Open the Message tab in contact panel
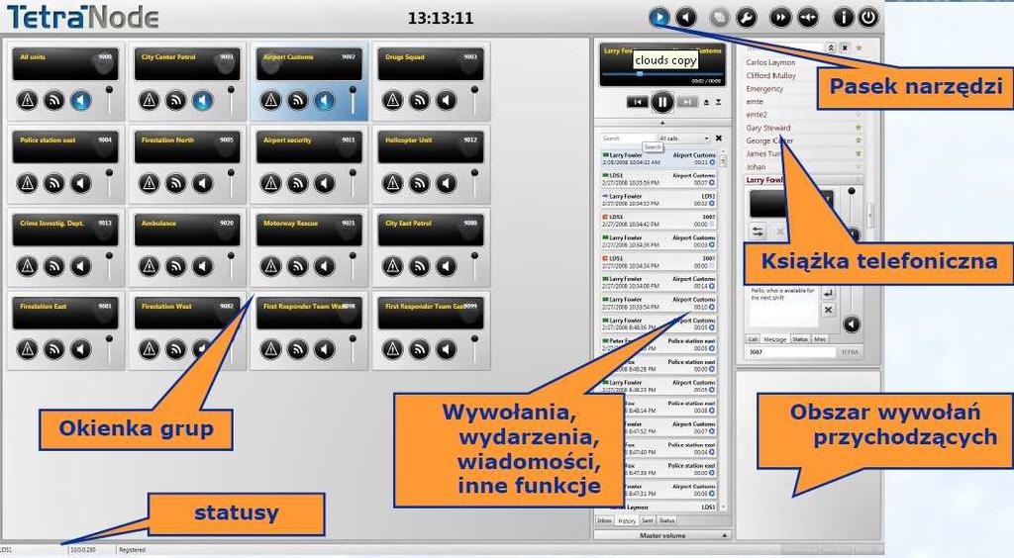This screenshot has height=558, width=1014. [774, 339]
